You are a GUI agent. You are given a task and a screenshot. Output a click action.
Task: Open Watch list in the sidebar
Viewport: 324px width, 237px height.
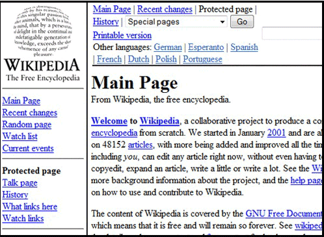click(x=20, y=136)
